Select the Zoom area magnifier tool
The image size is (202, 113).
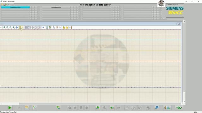pyautogui.click(x=4, y=27)
